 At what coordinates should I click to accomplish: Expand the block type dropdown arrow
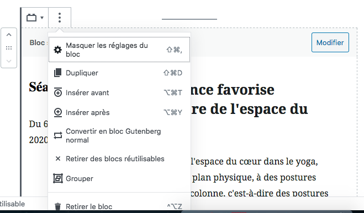pos(42,18)
